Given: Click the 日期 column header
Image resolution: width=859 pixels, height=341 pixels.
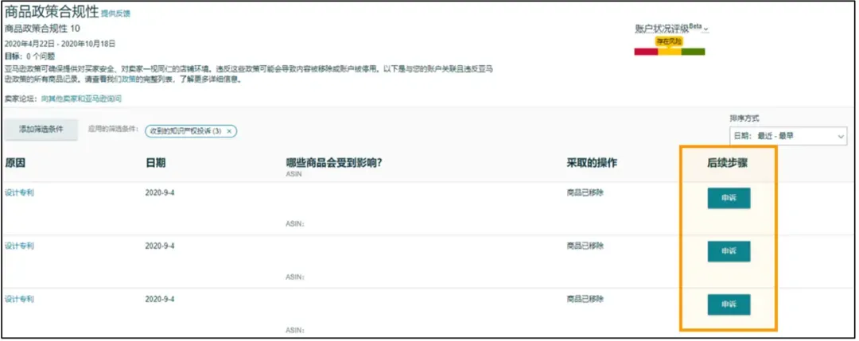Looking at the screenshot, I should [x=156, y=163].
